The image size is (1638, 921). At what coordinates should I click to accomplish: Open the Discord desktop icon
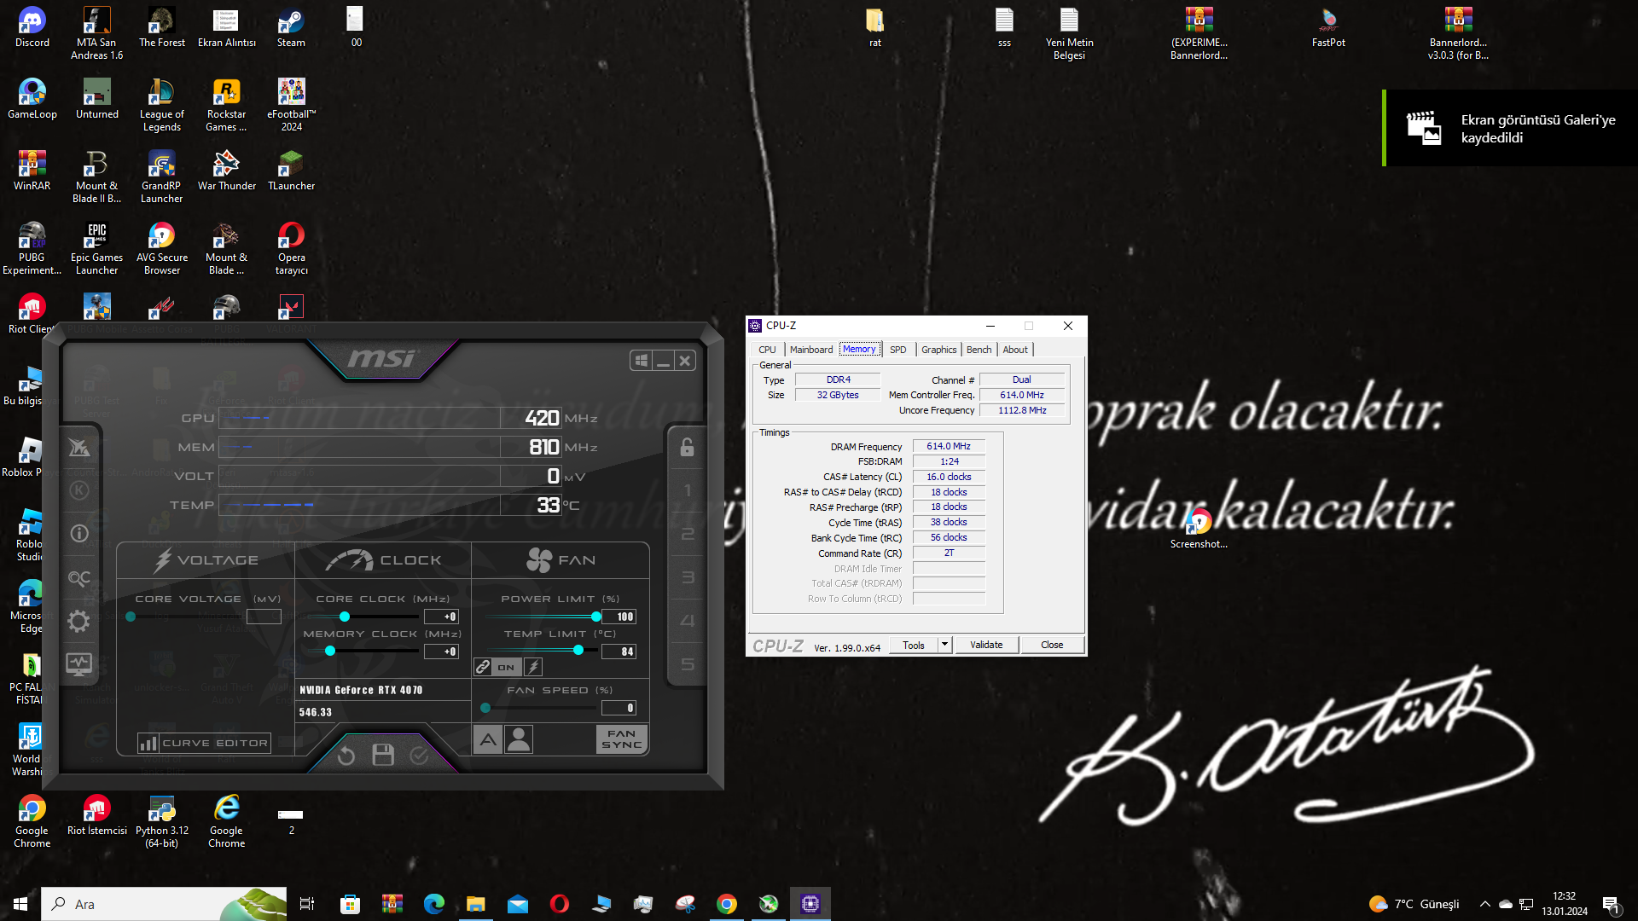32,27
